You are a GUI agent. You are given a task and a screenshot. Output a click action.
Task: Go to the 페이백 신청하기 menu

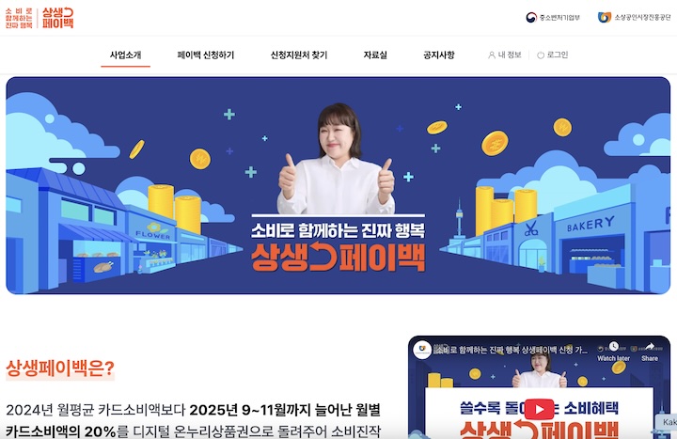[x=206, y=55]
